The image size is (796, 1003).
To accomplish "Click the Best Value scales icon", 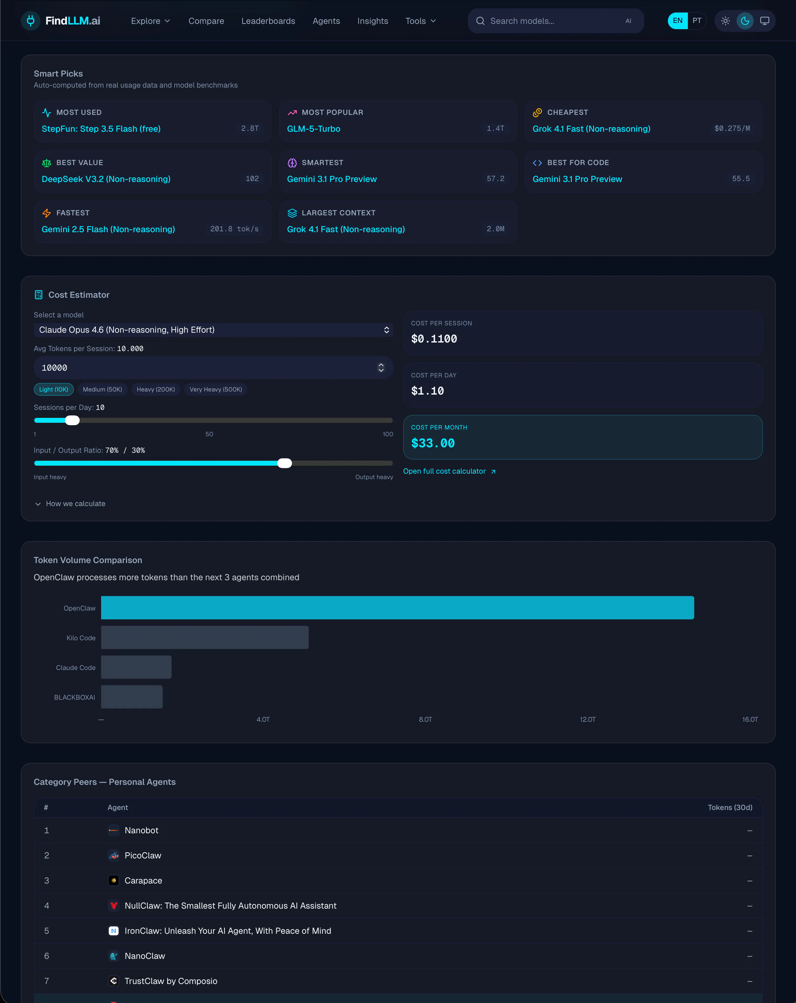I will 47,163.
